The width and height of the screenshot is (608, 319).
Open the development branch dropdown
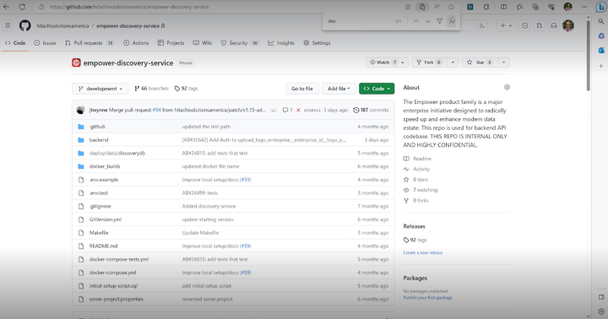point(100,89)
